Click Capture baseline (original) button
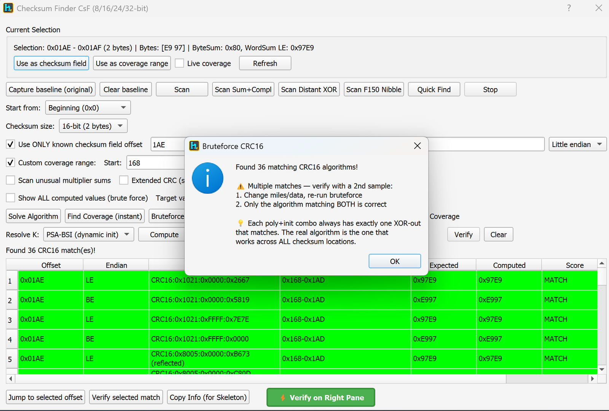 tap(51, 90)
